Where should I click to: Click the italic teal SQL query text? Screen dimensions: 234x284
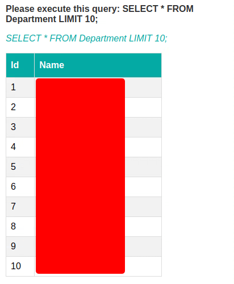[86, 38]
